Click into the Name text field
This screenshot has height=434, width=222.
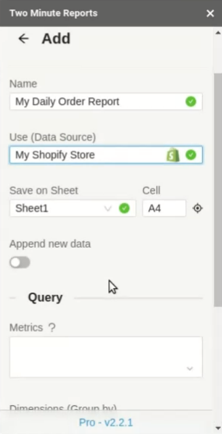[x=106, y=102]
